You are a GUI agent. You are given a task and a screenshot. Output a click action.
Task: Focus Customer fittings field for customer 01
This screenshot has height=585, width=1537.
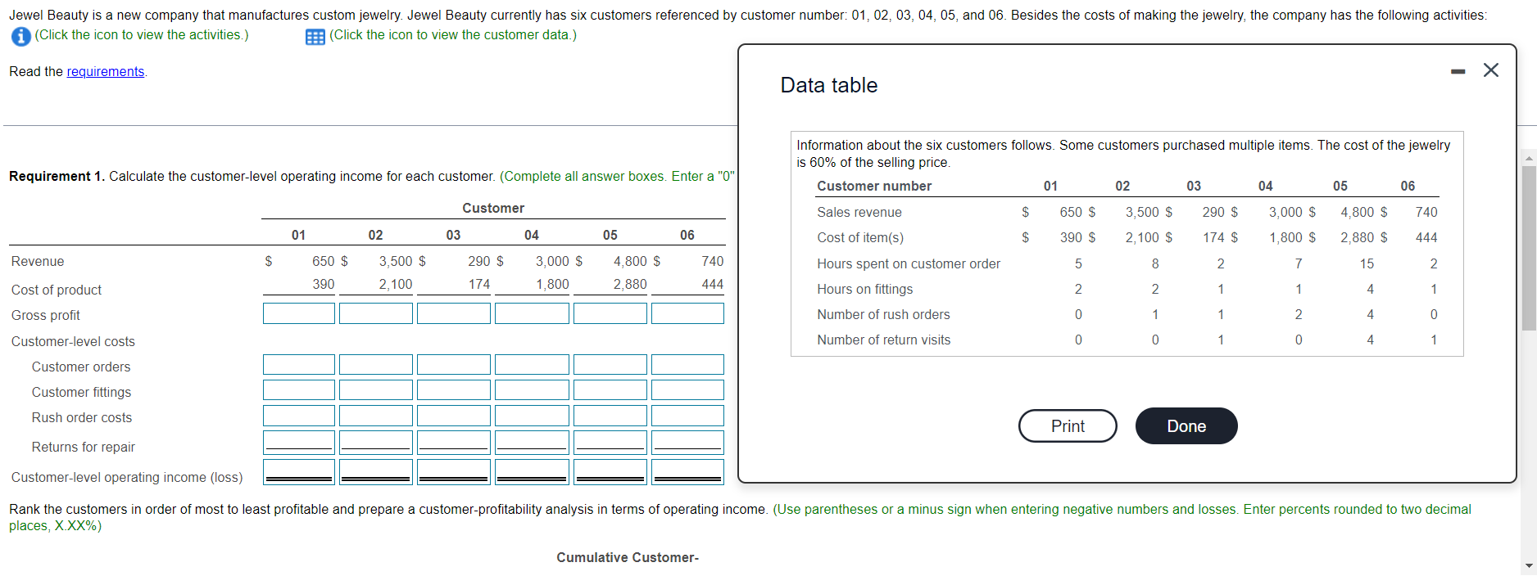tap(299, 390)
